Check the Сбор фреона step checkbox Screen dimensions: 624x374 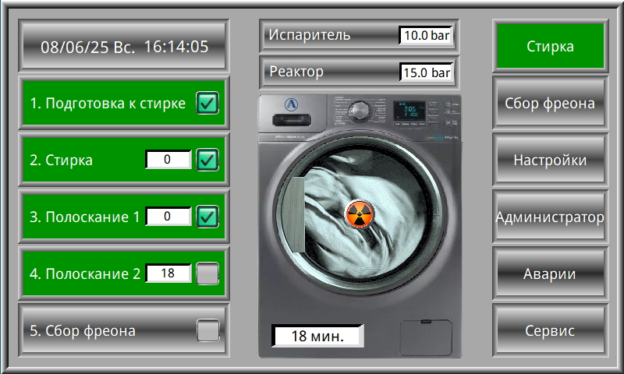[x=207, y=330]
